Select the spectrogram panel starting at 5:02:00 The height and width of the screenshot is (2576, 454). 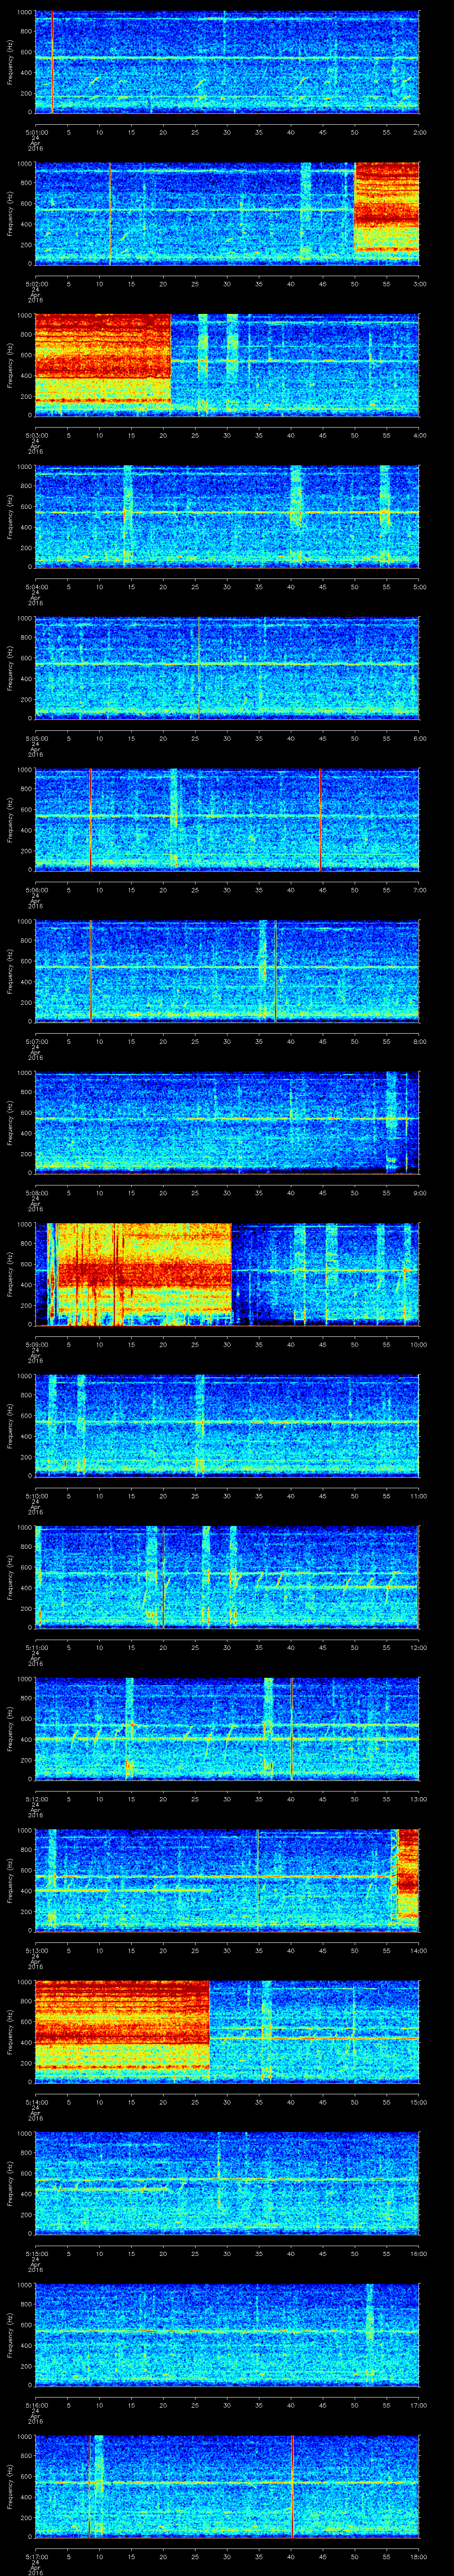coord(227,213)
